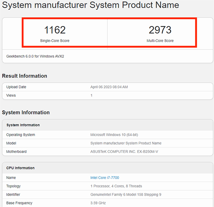214x207 pixels.
Task: Click the 1 Processor, 4 Cores topology value
Action: click(116, 186)
